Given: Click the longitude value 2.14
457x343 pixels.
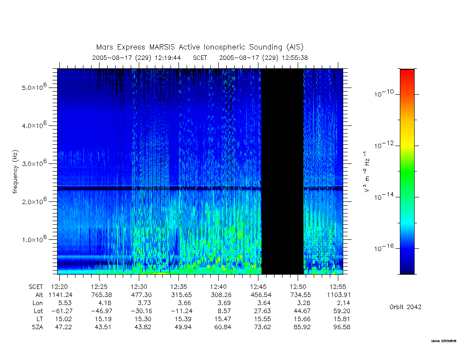Looking at the screenshot, I should tap(343, 303).
